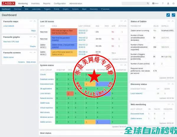
Task: Collapse the Favourite graphs widget
Action: pos(35,37)
